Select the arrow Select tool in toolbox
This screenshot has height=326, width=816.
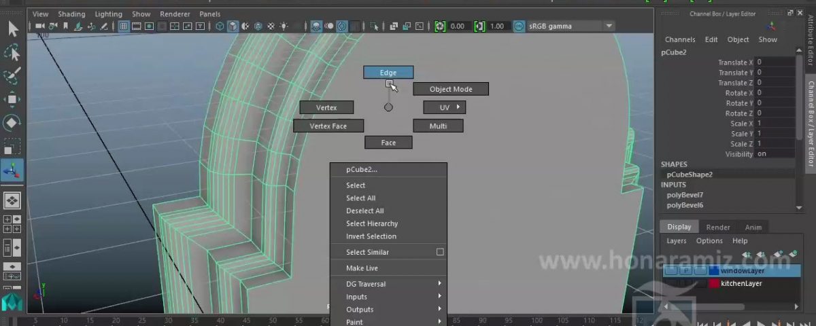12,29
